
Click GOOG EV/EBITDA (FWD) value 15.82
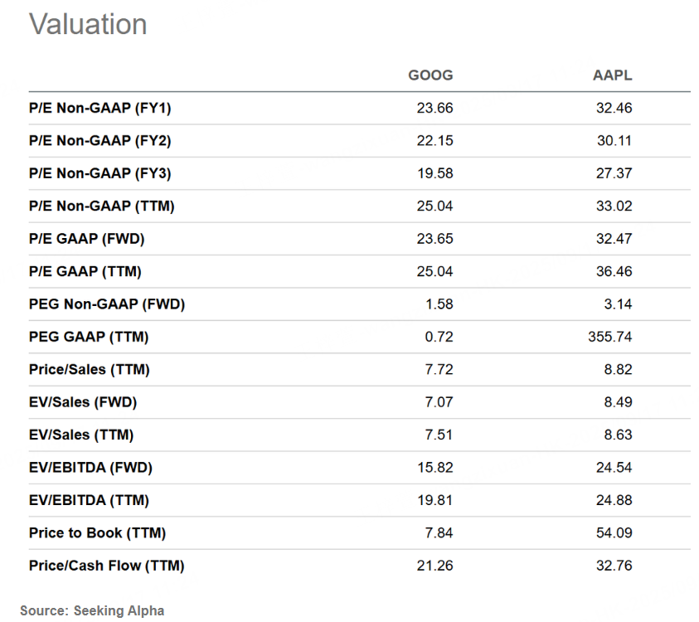click(435, 468)
